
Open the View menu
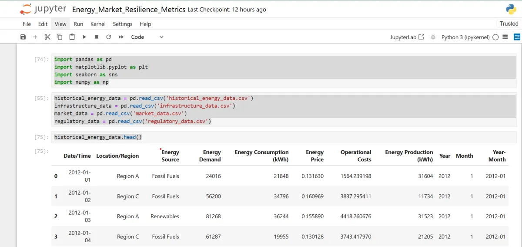point(60,24)
